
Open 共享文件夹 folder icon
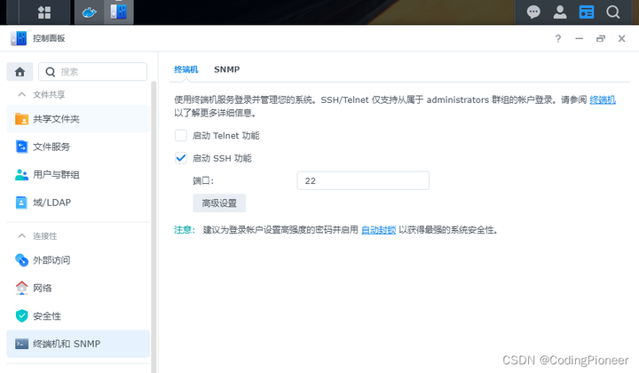[21, 119]
